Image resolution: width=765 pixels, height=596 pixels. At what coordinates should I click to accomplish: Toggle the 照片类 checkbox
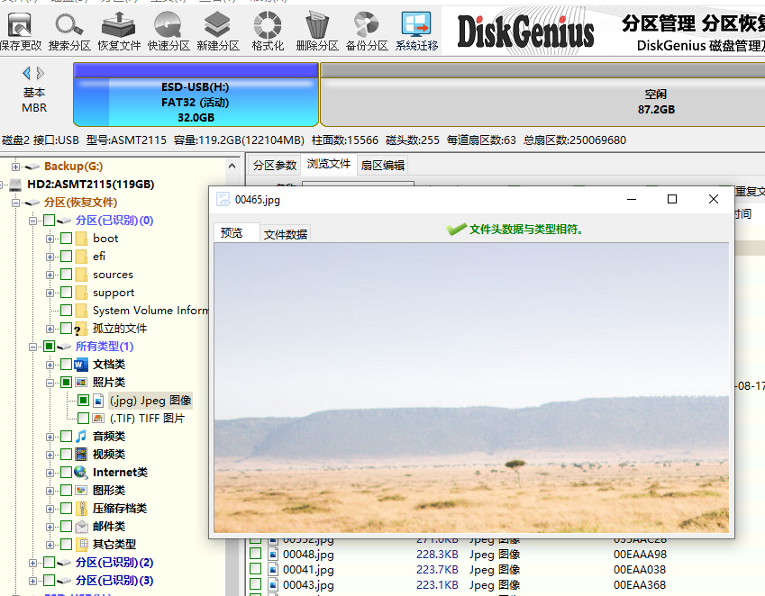tap(67, 383)
